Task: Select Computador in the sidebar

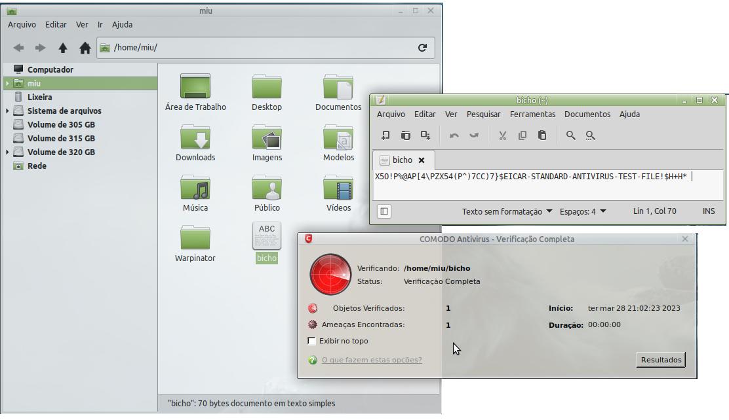Action: [x=50, y=69]
